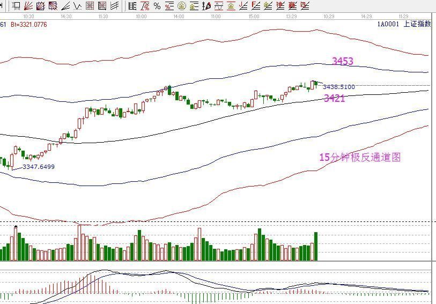Click the 14:00 time axis label
The image size is (436, 304).
tap(179, 17)
